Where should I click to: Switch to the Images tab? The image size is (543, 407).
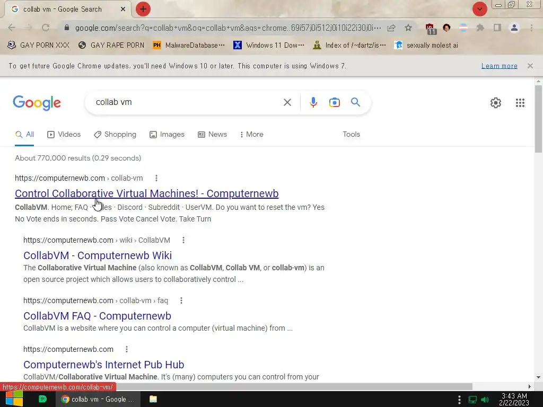[x=167, y=134]
